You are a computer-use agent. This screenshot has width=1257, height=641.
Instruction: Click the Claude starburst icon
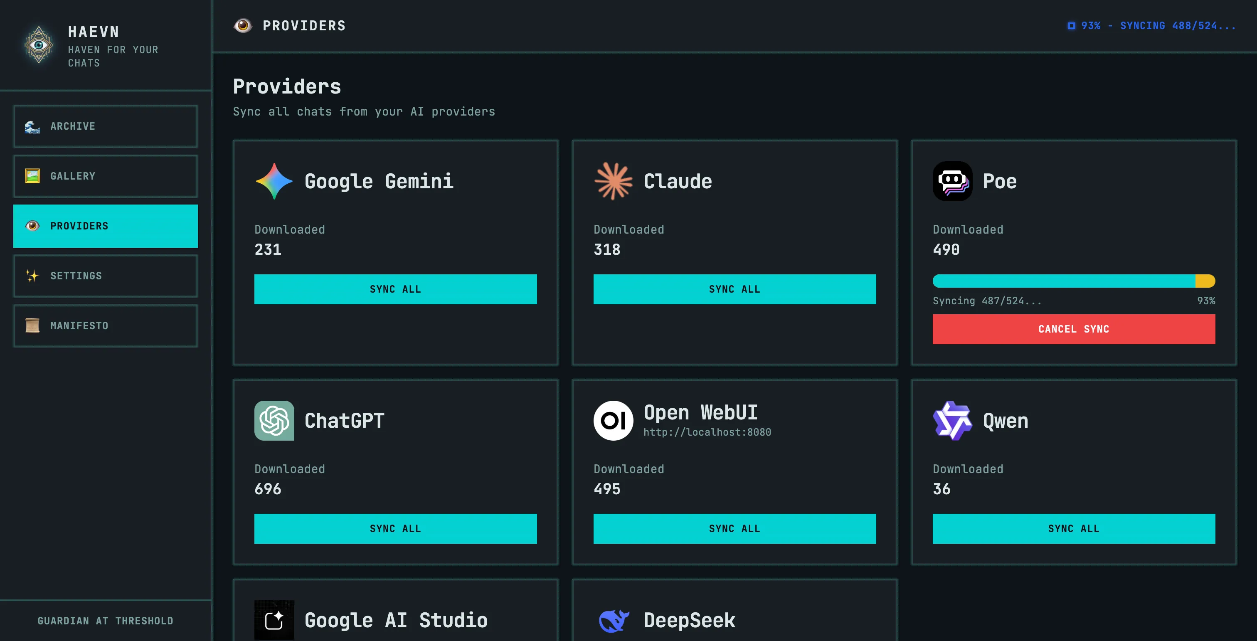pos(613,181)
